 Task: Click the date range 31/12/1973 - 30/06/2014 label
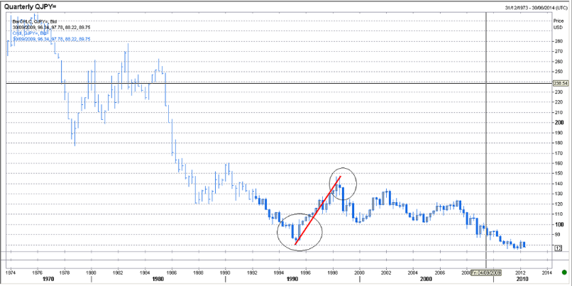(x=527, y=6)
